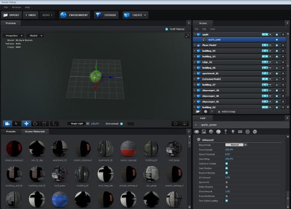This screenshot has height=209, width=291.
Task: Activate the move gizmo tool
Action: coord(26,124)
